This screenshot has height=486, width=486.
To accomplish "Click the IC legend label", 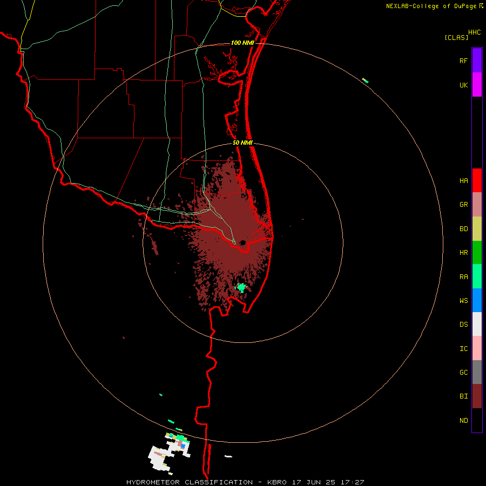I will [463, 349].
